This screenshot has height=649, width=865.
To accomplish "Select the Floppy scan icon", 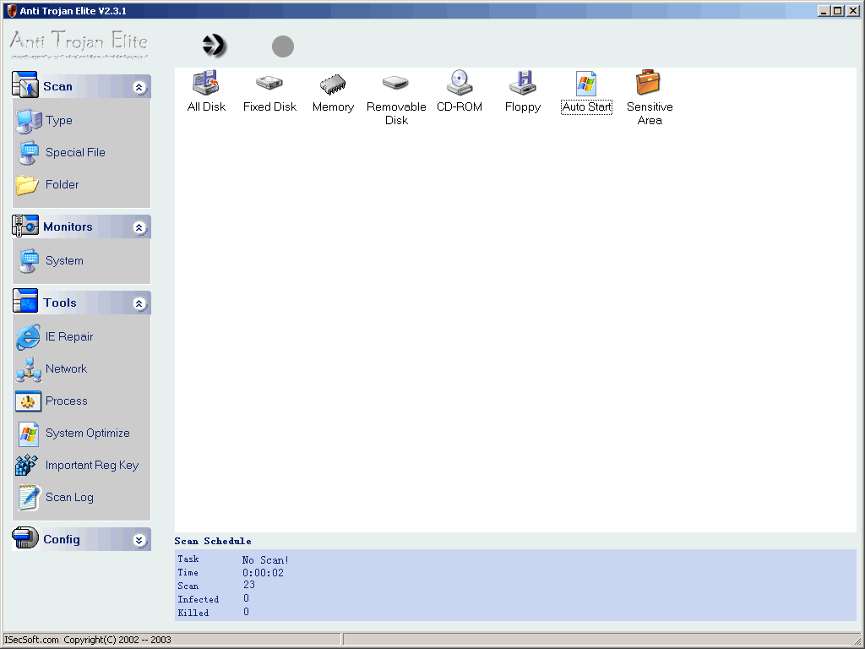I will pyautogui.click(x=522, y=84).
